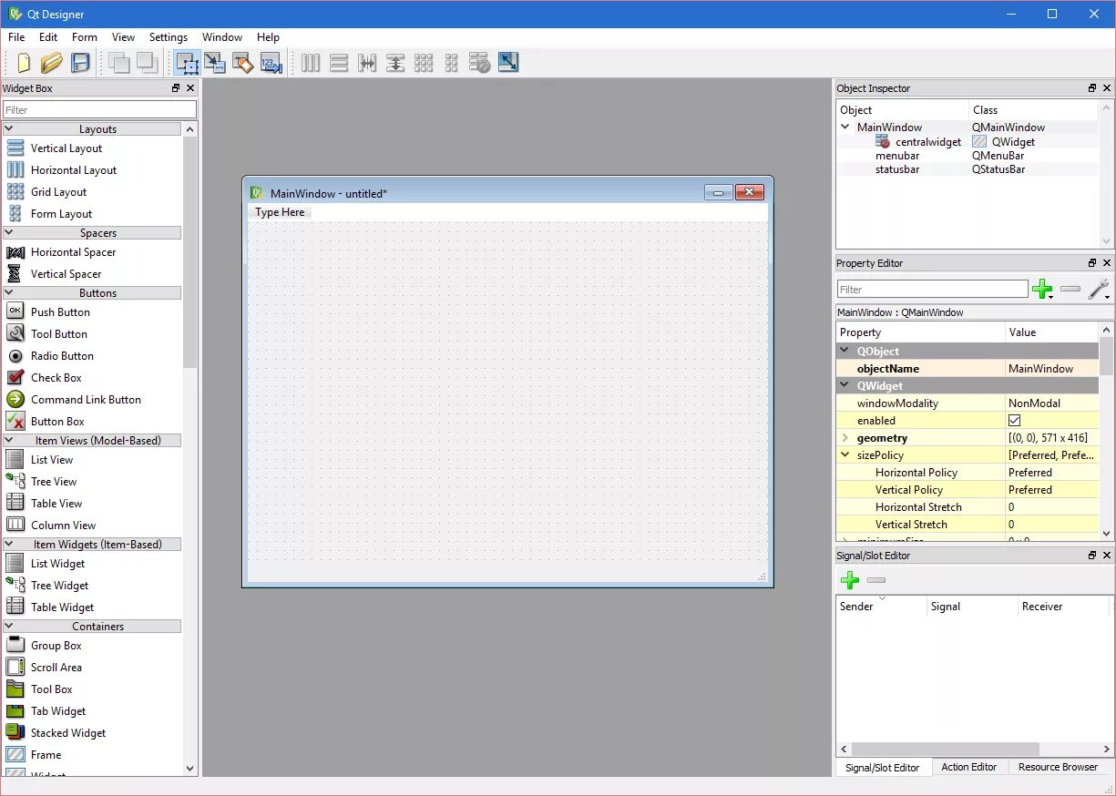The image size is (1116, 796).
Task: Click the Property Editor filter field
Action: (933, 289)
